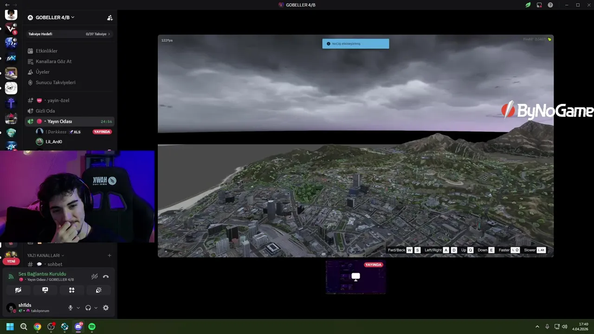Toggle headphones deafen
This screenshot has width=594, height=334.
pos(88,308)
